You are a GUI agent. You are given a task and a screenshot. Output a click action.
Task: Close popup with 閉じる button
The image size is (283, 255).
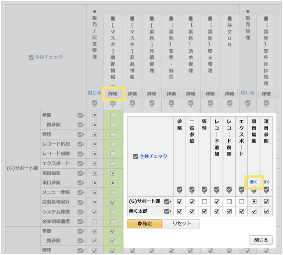(x=261, y=240)
